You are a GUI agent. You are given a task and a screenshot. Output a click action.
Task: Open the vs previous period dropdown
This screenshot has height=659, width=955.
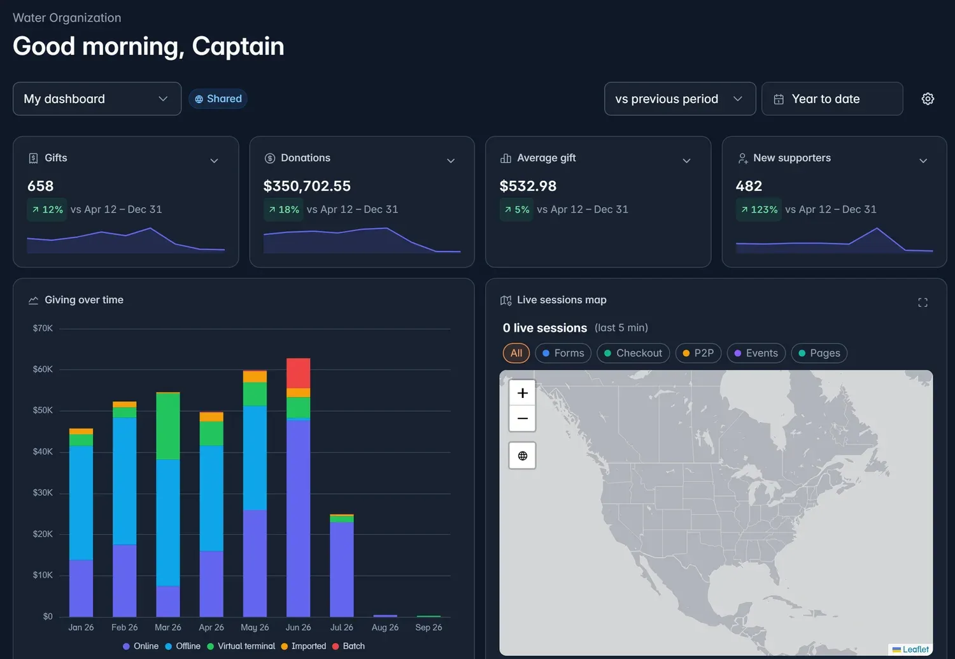680,99
